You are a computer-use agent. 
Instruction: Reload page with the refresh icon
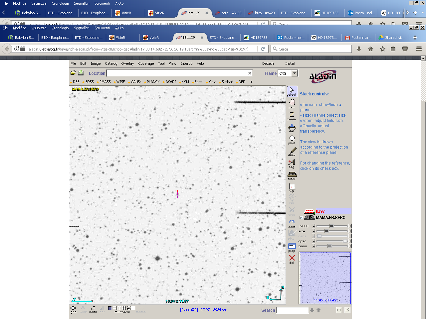pyautogui.click(x=263, y=49)
